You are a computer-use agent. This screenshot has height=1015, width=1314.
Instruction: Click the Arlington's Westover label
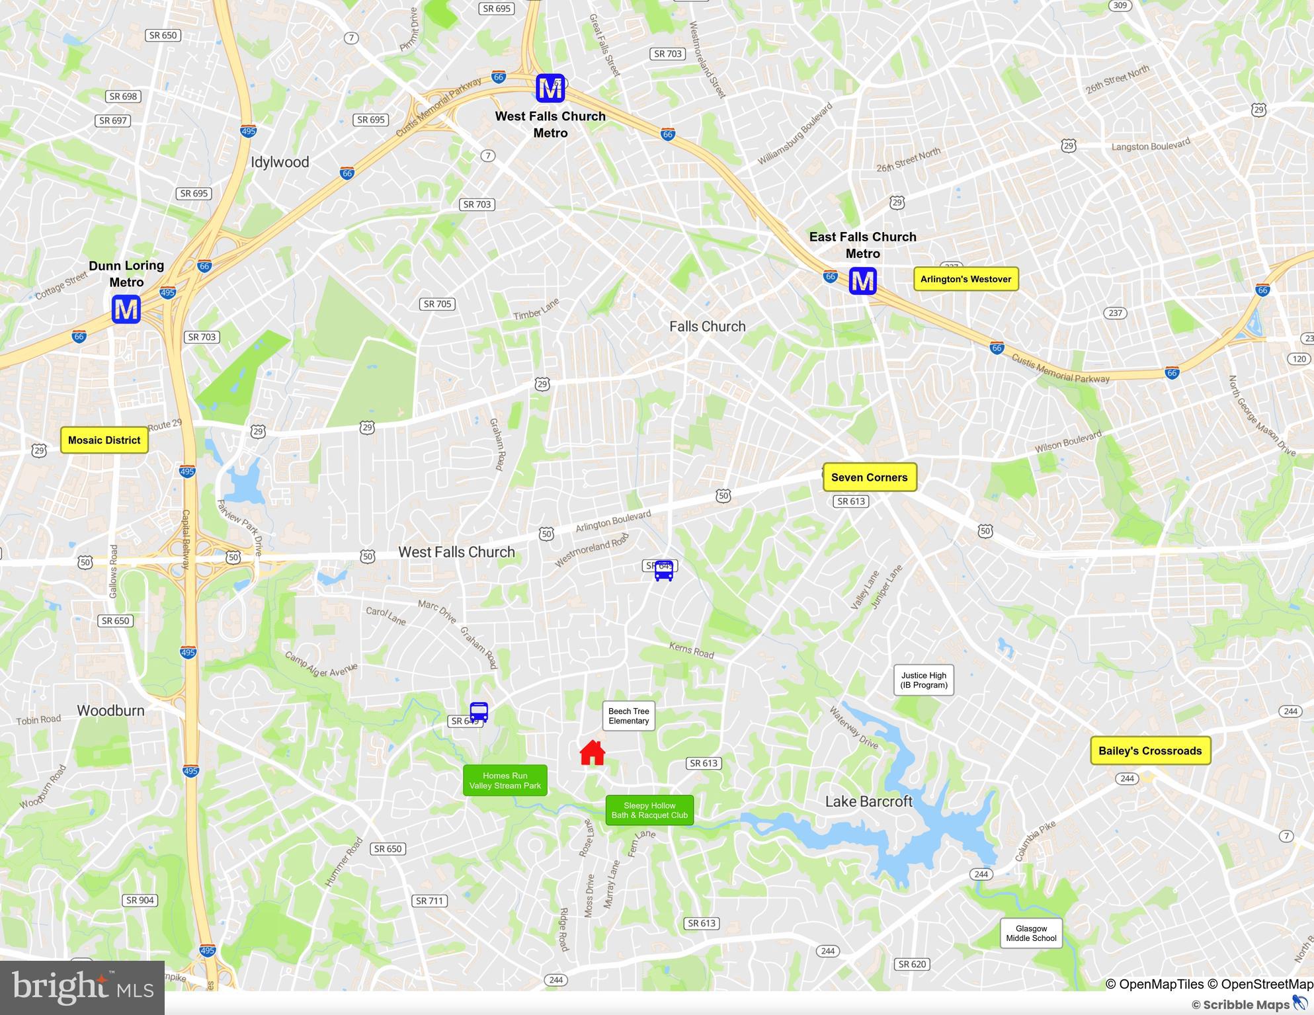point(966,279)
